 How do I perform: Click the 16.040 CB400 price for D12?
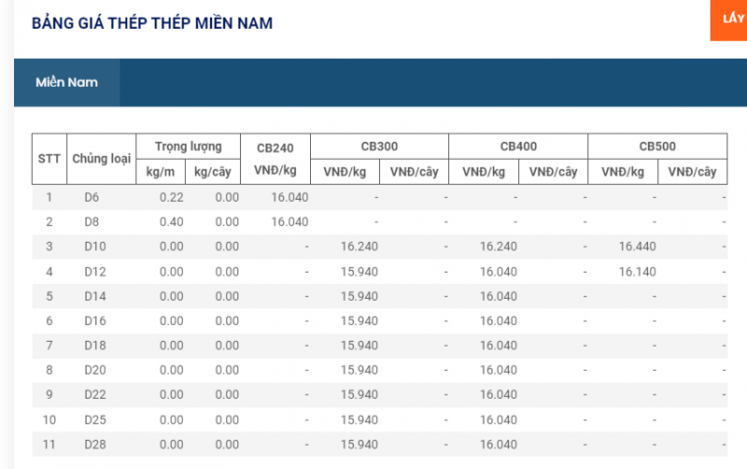499,272
